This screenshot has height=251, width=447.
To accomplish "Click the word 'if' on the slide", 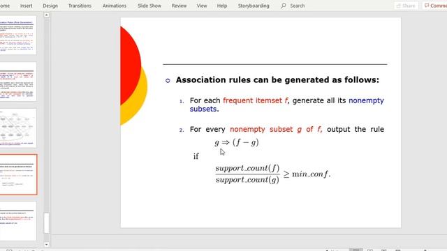I will (x=196, y=156).
